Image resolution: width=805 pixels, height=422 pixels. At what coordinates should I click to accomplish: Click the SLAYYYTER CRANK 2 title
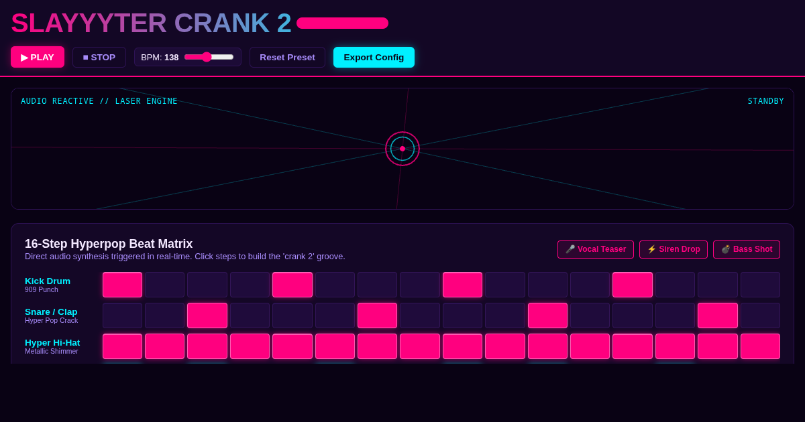(151, 23)
